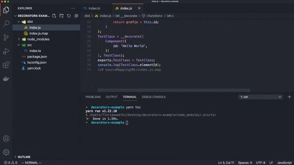Click the EXPLORER panel title
The width and height of the screenshot is (294, 165).
(x=25, y=8)
